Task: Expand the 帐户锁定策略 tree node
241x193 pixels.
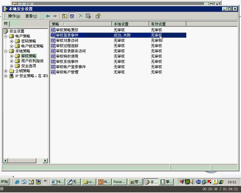Action: coord(12,46)
